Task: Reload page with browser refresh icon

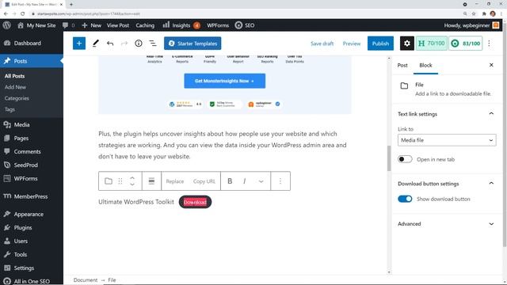Action: [x=22, y=13]
